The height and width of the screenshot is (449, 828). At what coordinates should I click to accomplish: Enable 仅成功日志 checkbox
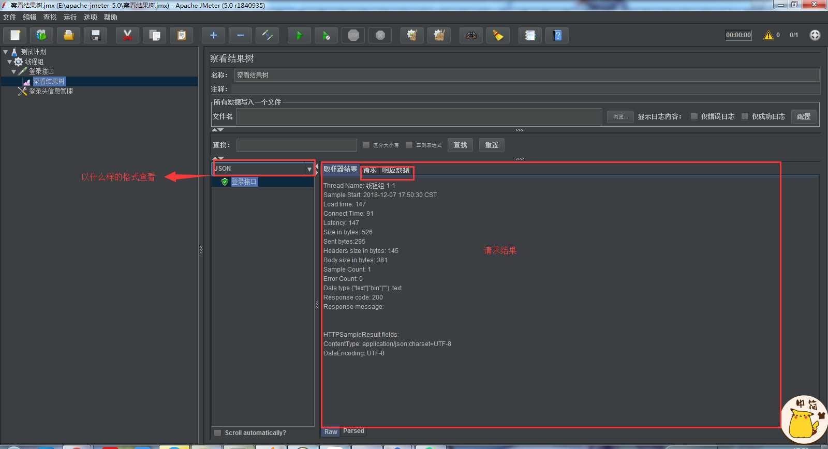tap(745, 116)
